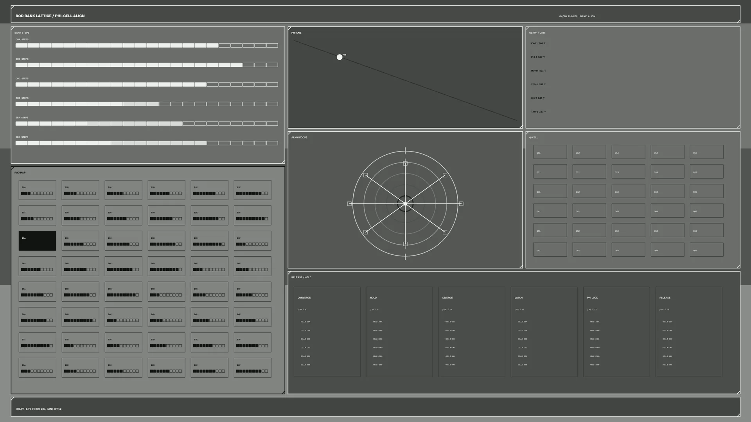Select the PHI LOCK card heading
751x422 pixels.
(592, 298)
